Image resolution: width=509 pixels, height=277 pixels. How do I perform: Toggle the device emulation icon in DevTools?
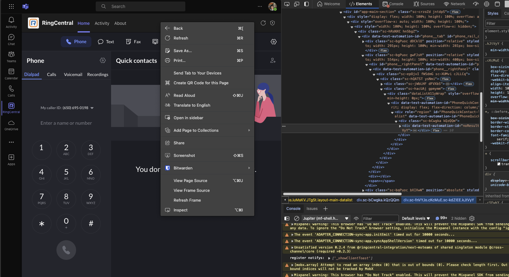[x=297, y=4]
